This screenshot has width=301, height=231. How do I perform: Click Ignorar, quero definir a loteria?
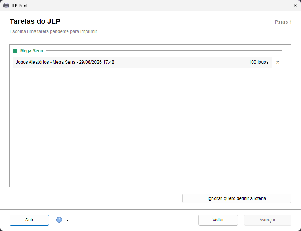tap(237, 198)
